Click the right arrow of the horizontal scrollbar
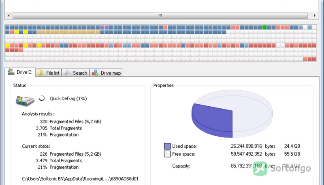The width and height of the screenshot is (324, 185). (315, 15)
